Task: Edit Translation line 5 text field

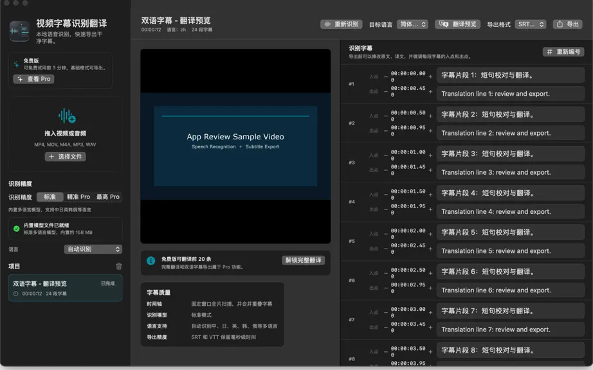Action: tap(511, 251)
